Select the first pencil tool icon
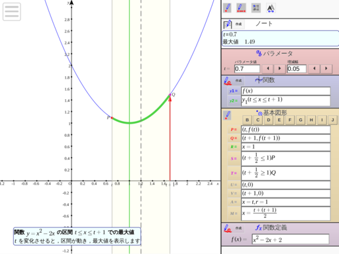This screenshot has width=339, height=254. pos(227,8)
